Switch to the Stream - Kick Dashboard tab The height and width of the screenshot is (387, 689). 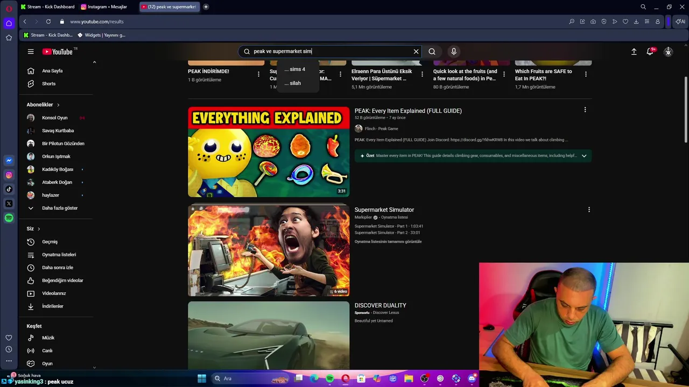coord(47,7)
